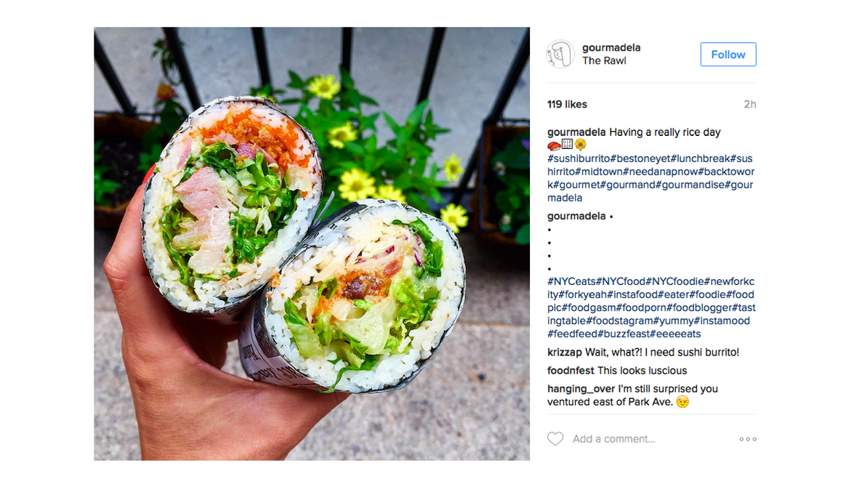Image resolution: width=865 pixels, height=487 pixels.
Task: Visit the foodnfest commenter profile
Action: [x=571, y=371]
